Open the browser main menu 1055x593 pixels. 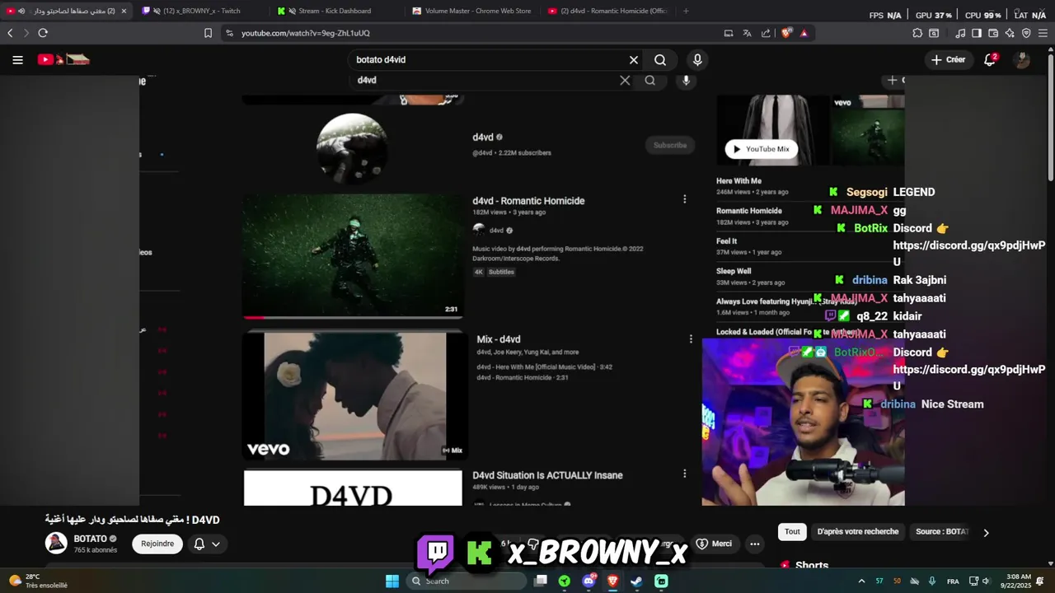pyautogui.click(x=1043, y=33)
